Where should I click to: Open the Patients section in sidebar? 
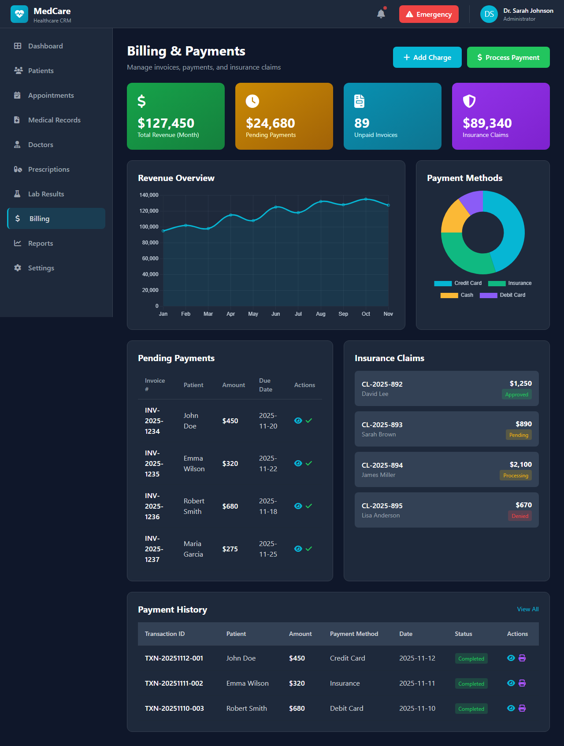[x=41, y=70]
